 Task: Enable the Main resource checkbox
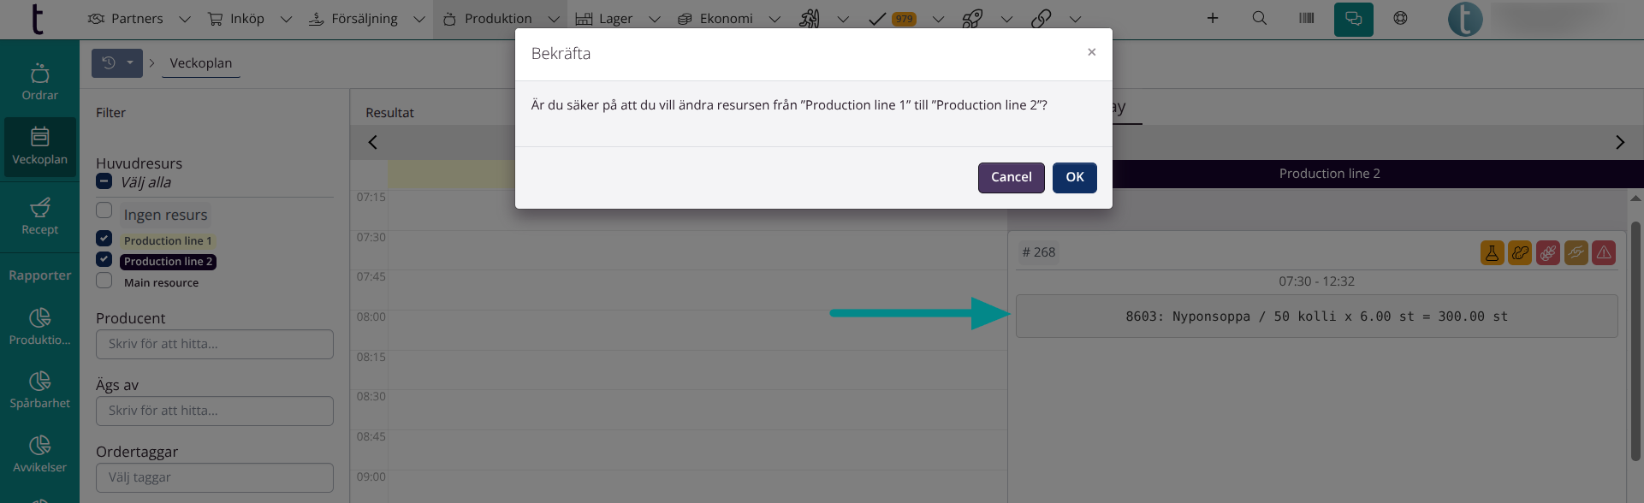[104, 281]
